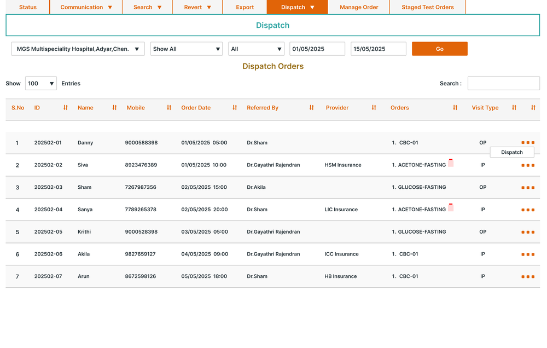
Task: Expand the Show All filter dropdown
Action: pyautogui.click(x=186, y=49)
